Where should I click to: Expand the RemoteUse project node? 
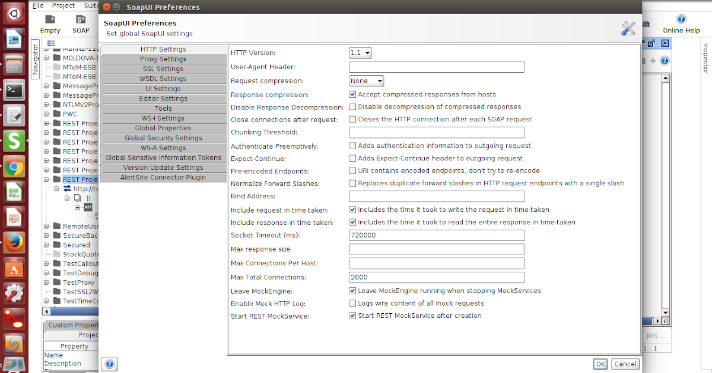point(46,226)
